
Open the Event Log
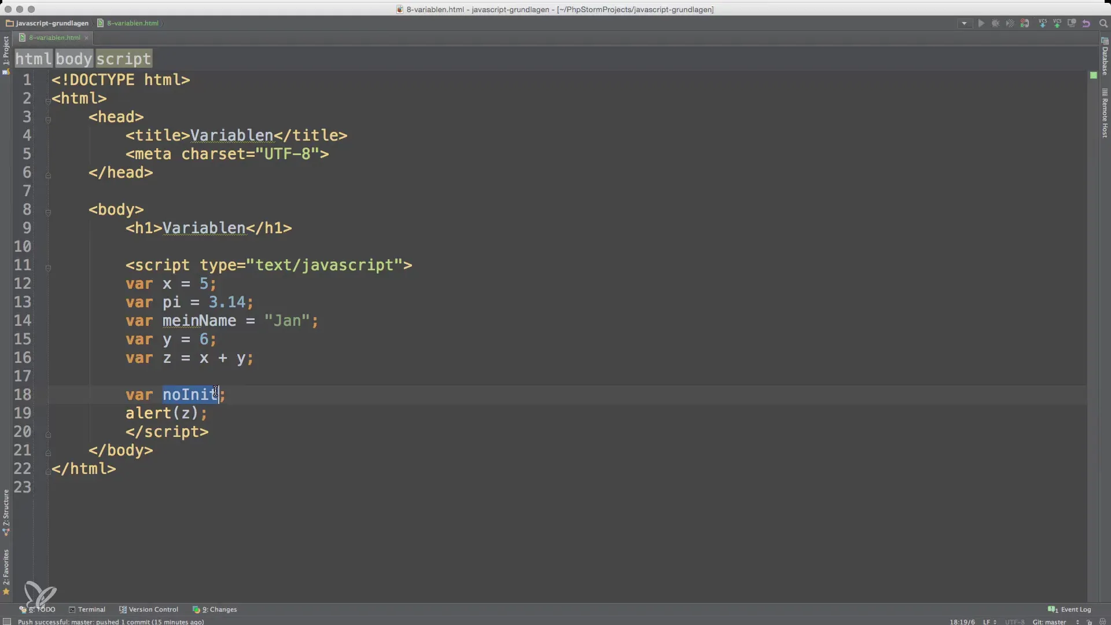point(1069,609)
